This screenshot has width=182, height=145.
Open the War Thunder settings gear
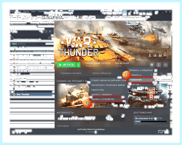tap(152, 65)
